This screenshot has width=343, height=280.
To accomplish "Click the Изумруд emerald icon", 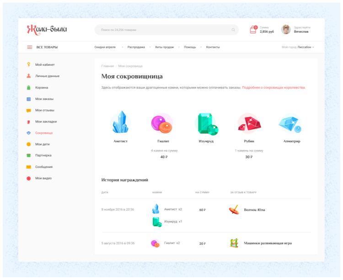I will point(206,124).
